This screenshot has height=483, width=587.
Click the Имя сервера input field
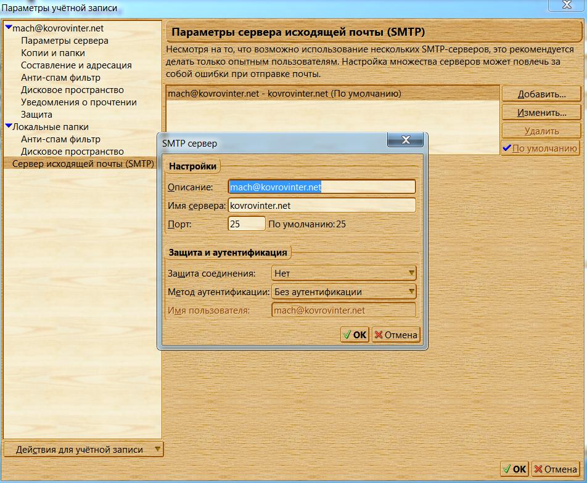(x=321, y=205)
